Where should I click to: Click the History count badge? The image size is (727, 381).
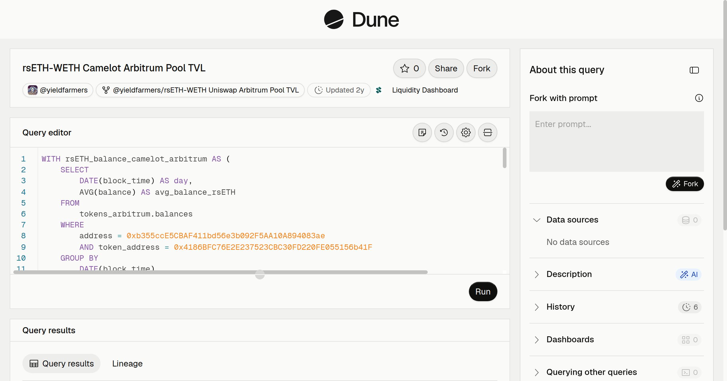pyautogui.click(x=690, y=307)
